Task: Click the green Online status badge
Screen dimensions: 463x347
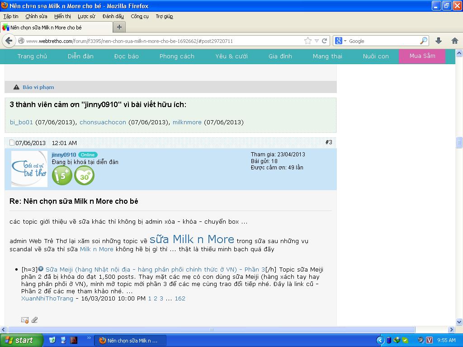Action: point(88,155)
